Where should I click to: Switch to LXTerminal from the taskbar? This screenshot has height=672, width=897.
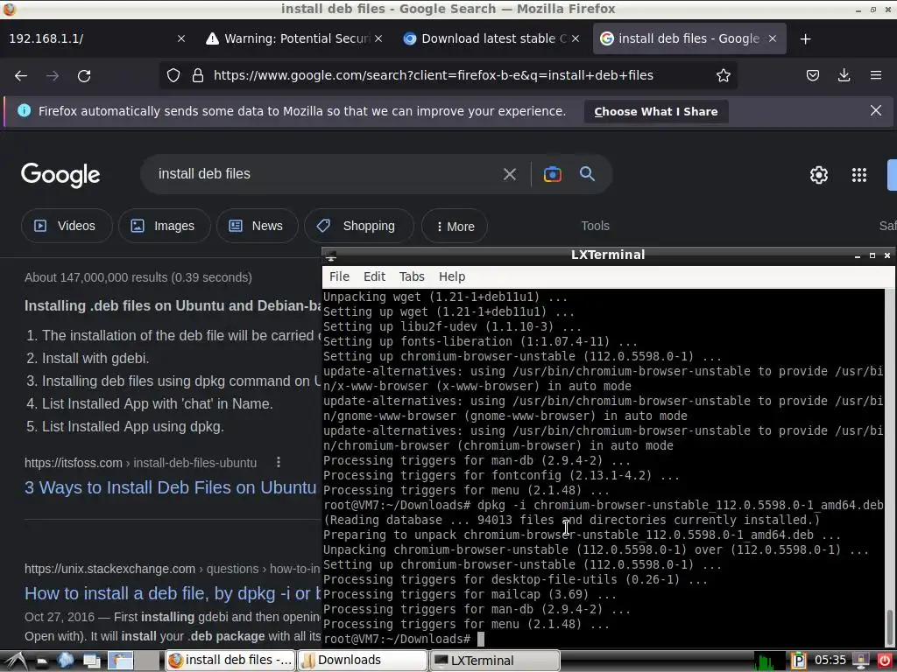coord(495,661)
